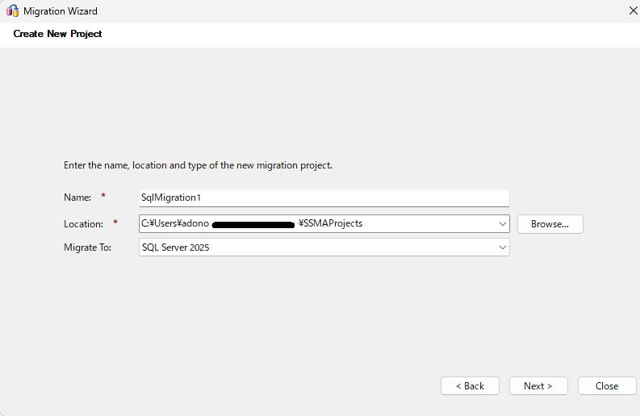This screenshot has height=416, width=640.
Task: Click the Migration Wizard title bar icon
Action: pos(12,11)
